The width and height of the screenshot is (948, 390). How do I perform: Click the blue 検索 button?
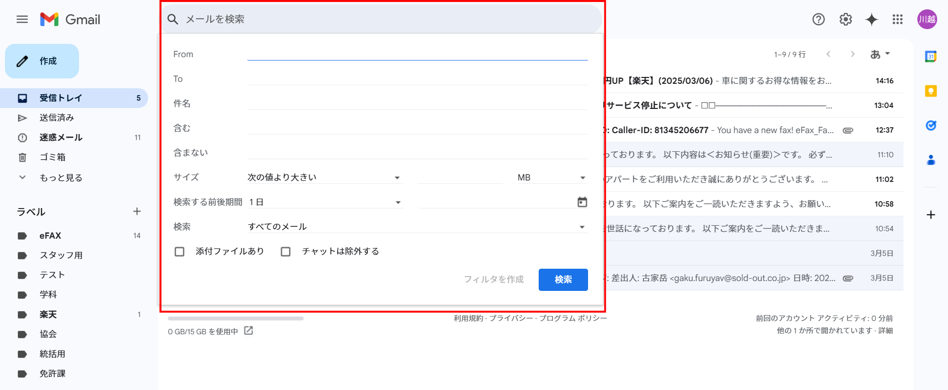tap(563, 280)
